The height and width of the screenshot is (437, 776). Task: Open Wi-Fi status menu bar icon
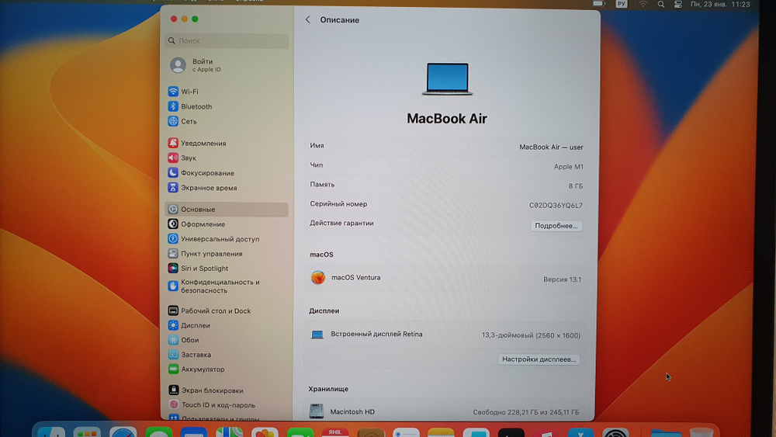(x=643, y=4)
